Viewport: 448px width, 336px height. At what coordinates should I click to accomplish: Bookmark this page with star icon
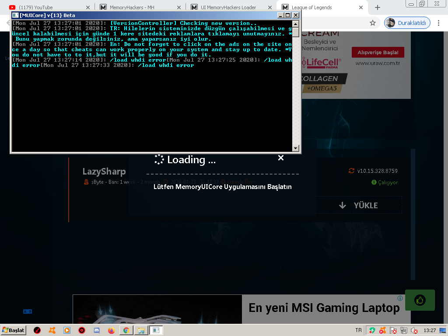click(373, 23)
